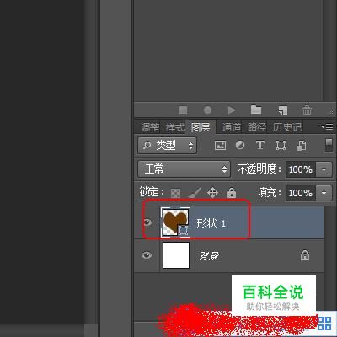This screenshot has height=337, width=337.
Task: Filter layers by smart objects
Action: (302, 146)
